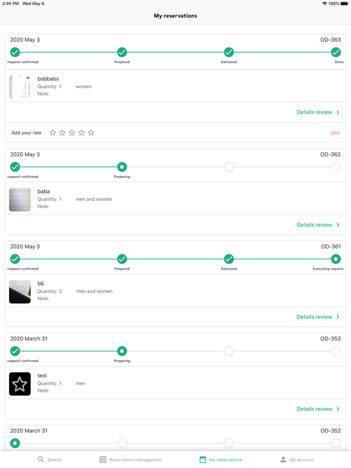Open the Search tab magnifier icon
Image resolution: width=351 pixels, height=468 pixels.
pyautogui.click(x=41, y=459)
